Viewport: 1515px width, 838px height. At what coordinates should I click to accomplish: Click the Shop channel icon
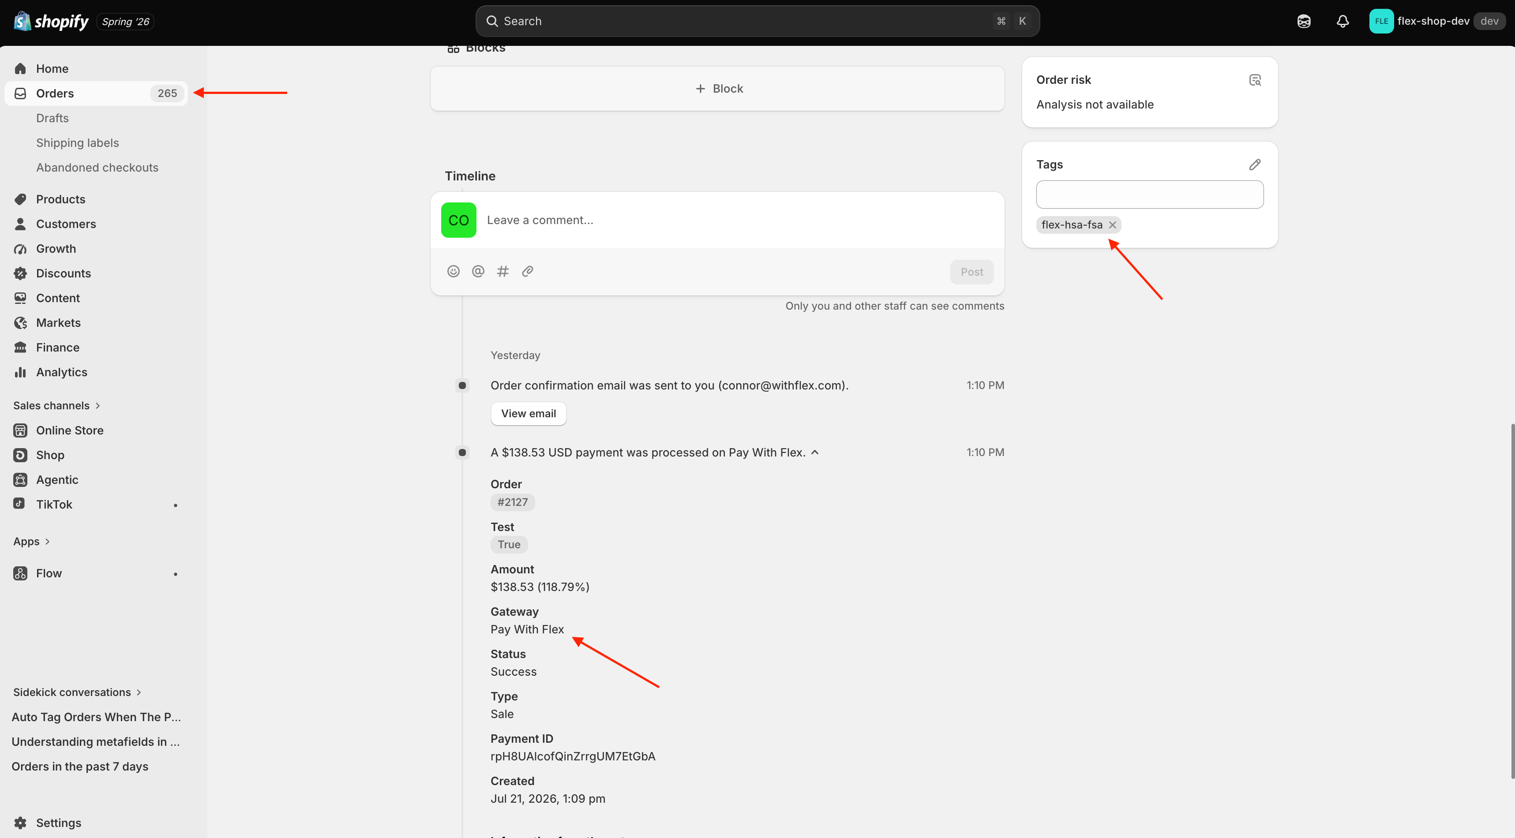[21, 455]
